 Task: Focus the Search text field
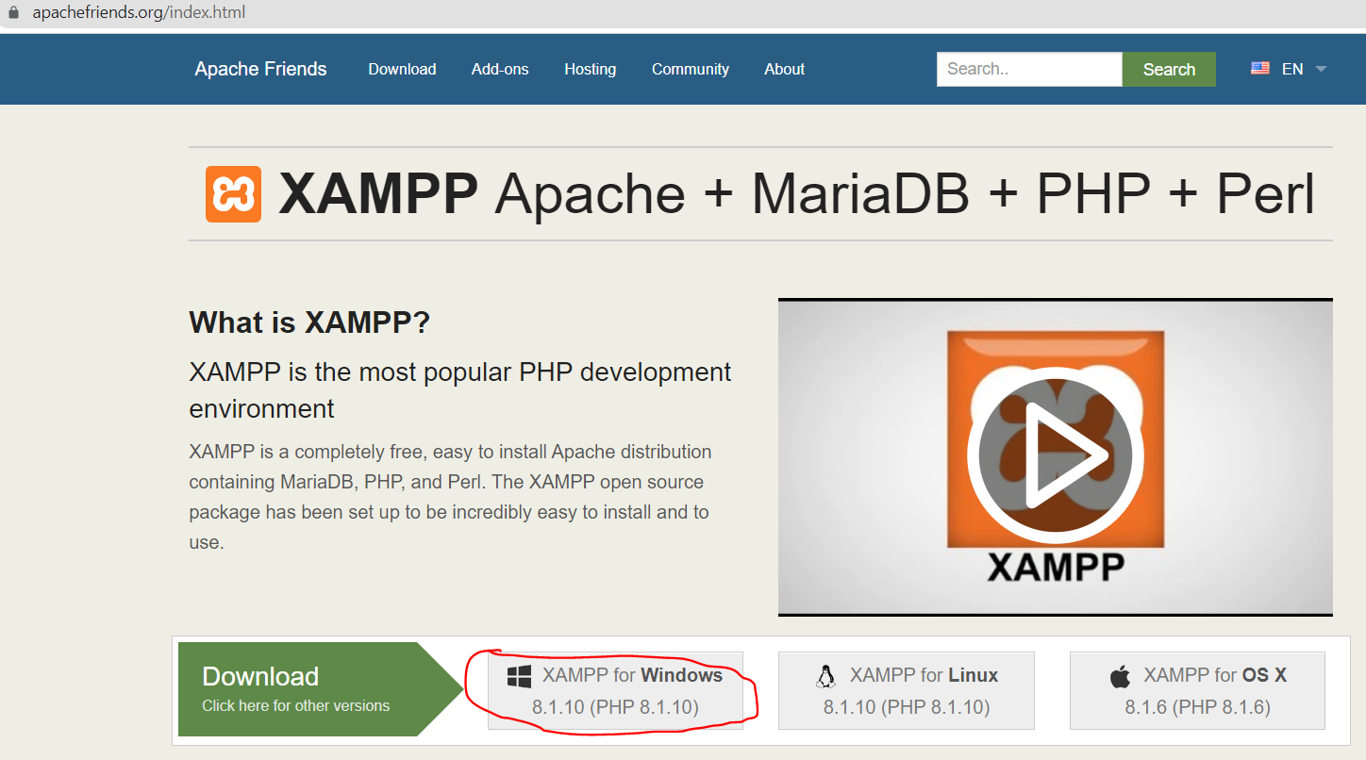click(1029, 69)
